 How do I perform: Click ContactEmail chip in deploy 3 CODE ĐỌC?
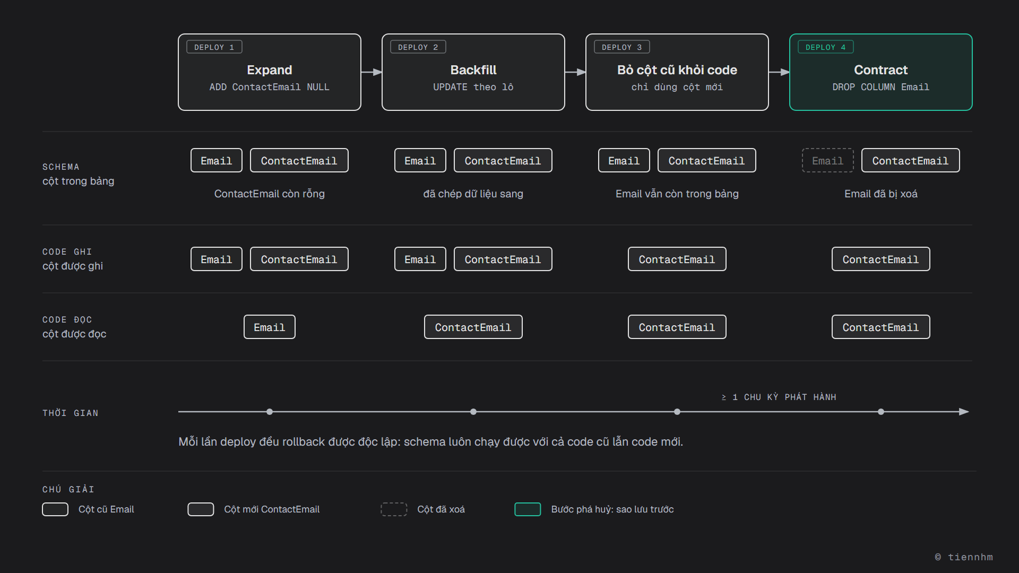click(x=677, y=327)
